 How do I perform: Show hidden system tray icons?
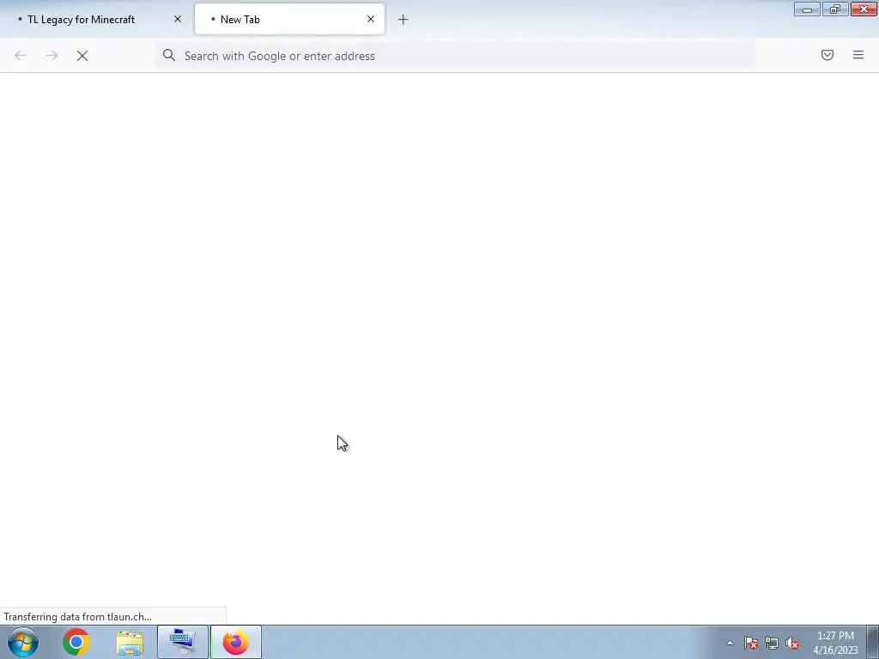point(730,643)
